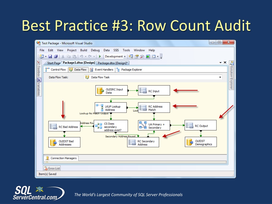Click the Connection Managers tab
Screen dimensions: 272x204
point(61,158)
